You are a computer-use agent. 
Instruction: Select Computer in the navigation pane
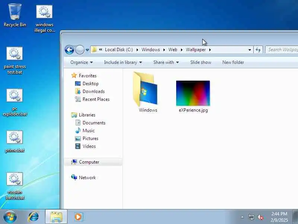(x=93, y=162)
